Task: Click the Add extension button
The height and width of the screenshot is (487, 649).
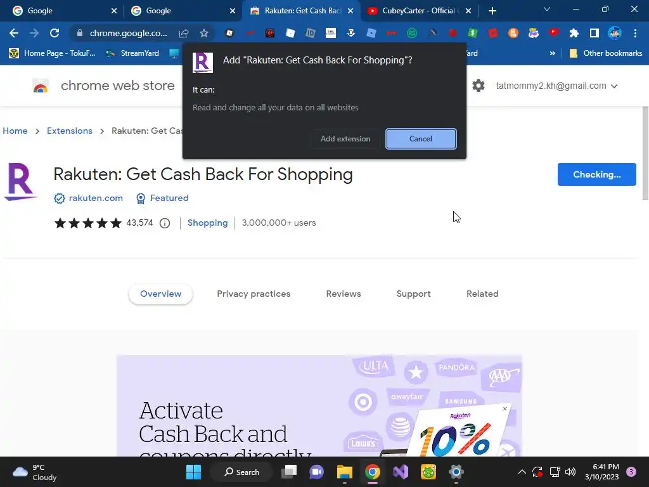Action: [345, 139]
